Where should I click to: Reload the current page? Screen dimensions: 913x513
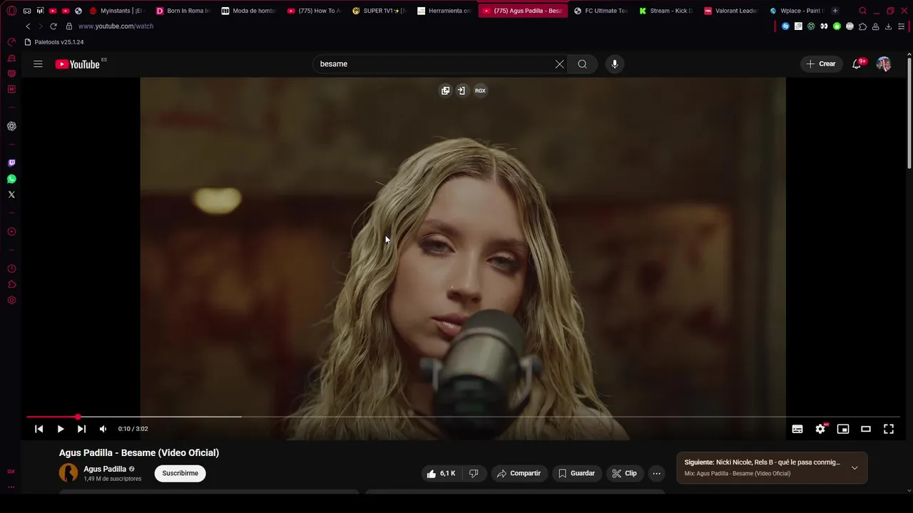53,26
